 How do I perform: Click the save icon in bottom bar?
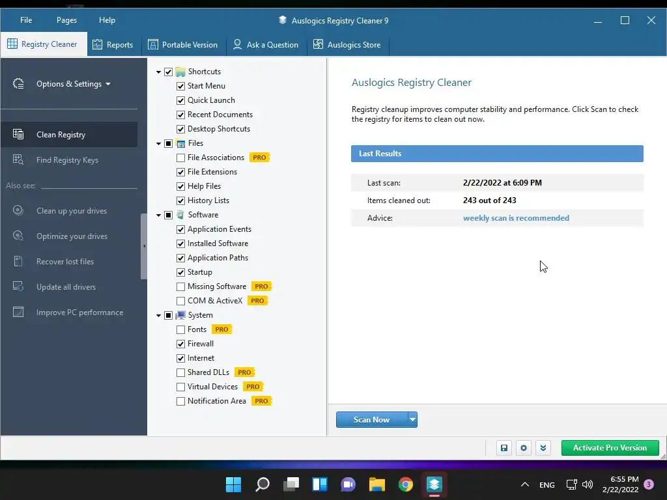pyautogui.click(x=504, y=448)
